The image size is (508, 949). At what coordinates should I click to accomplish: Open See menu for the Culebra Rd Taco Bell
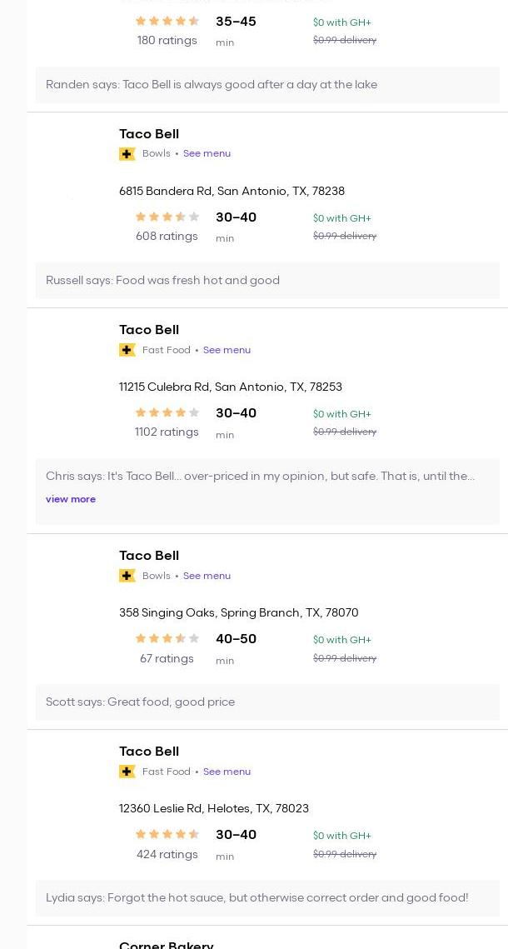pos(227,350)
